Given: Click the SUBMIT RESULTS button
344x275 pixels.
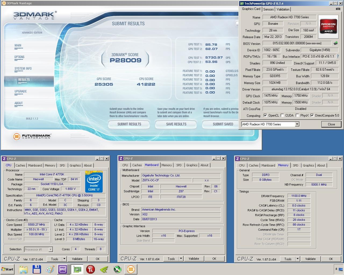Looking at the screenshot, I should [x=129, y=124].
